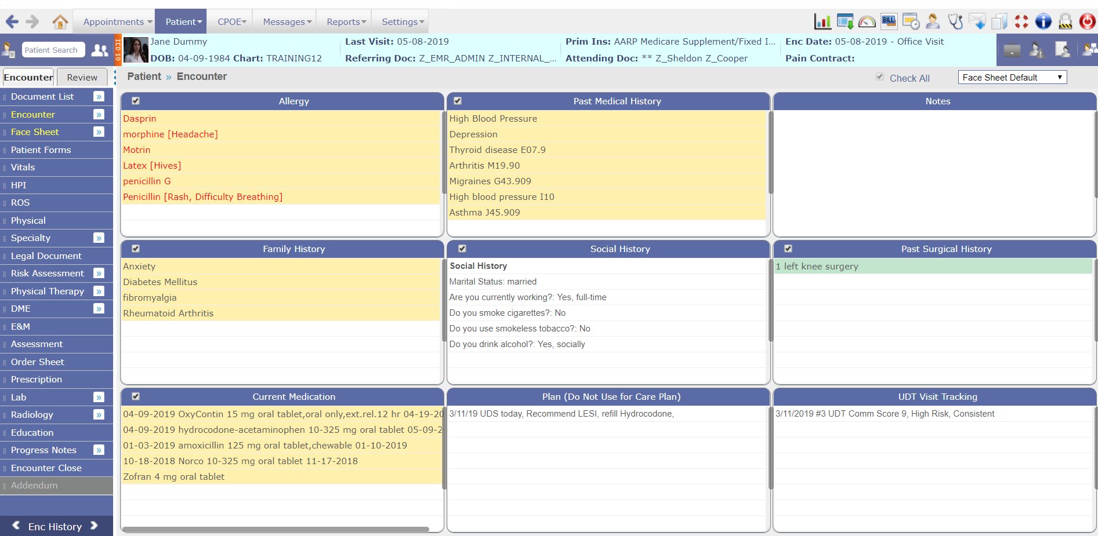Viewport: 1098px width, 536px height.
Task: Toggle the Current Medication checkbox
Action: [x=136, y=396]
